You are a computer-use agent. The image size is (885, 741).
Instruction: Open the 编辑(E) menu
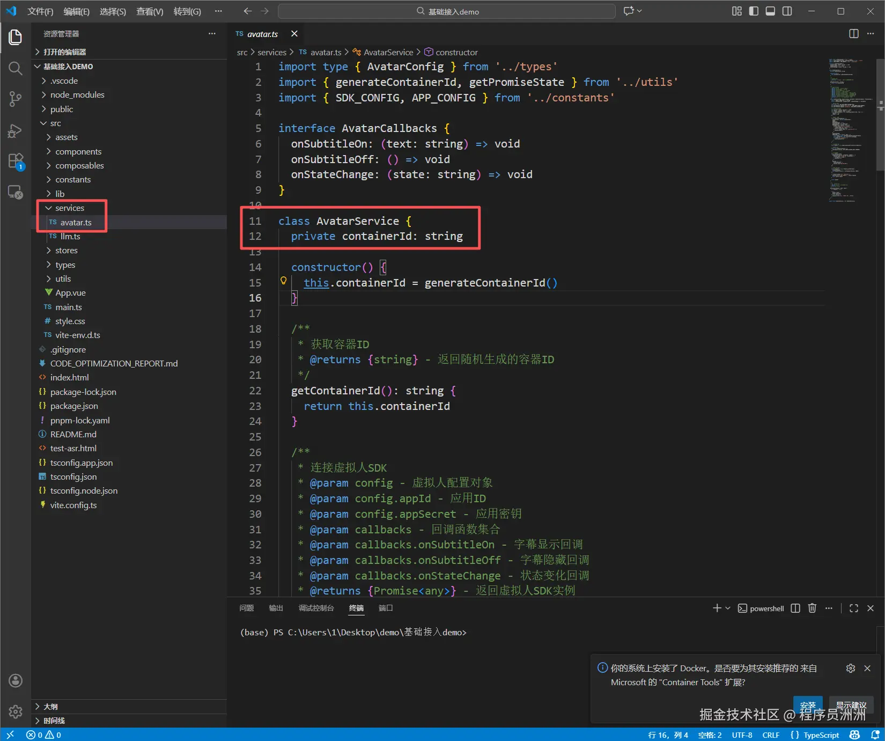tap(76, 11)
